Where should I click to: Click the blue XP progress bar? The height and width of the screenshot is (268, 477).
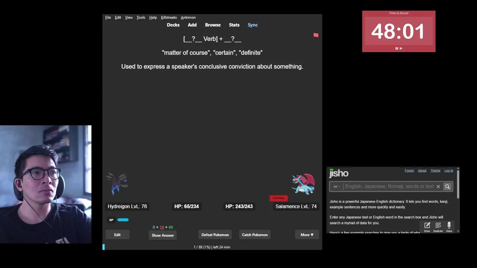point(123,220)
